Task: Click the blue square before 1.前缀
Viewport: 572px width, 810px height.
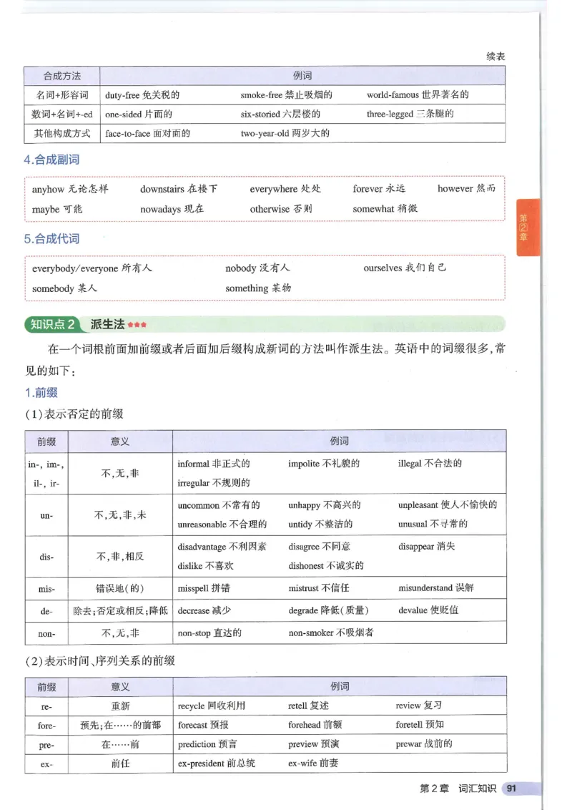Action: point(27,392)
